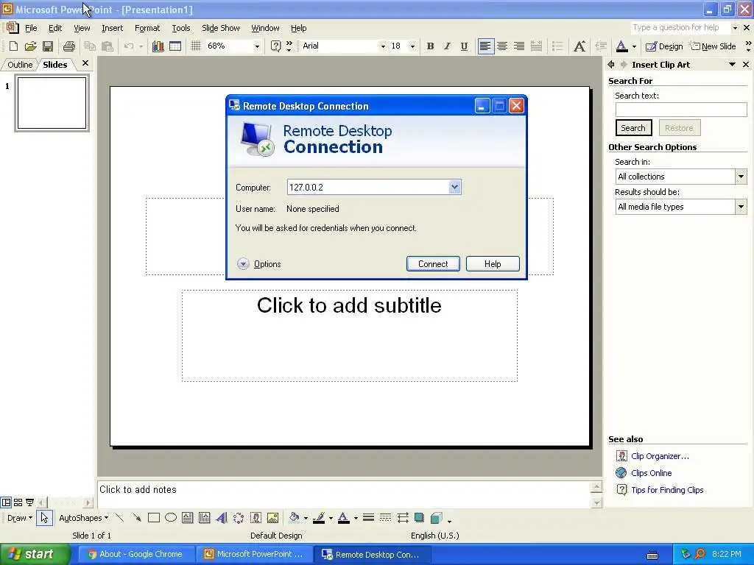This screenshot has width=754, height=565.
Task: Start Slide Show from current slide icon
Action: [29, 502]
